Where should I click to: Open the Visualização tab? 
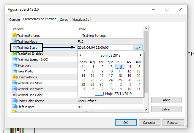coord(81,20)
